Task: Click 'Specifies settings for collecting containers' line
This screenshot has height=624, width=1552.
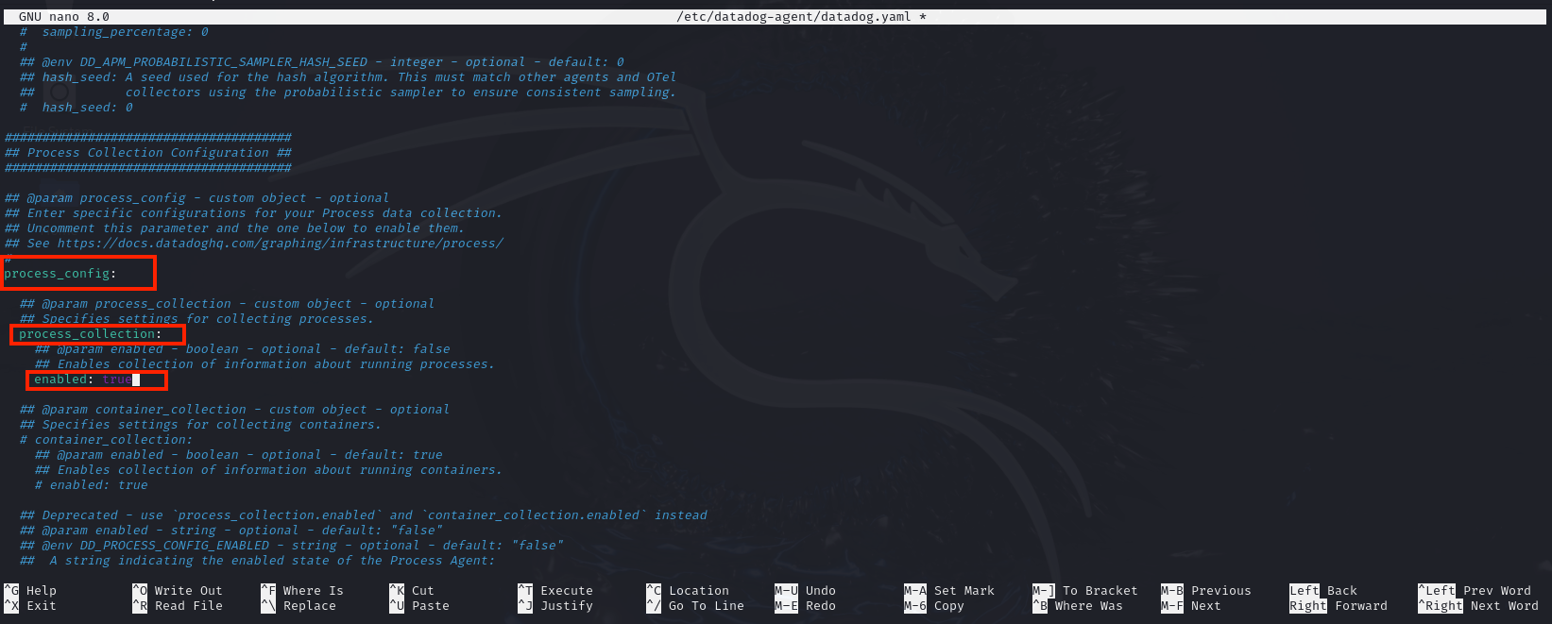Action: point(200,425)
